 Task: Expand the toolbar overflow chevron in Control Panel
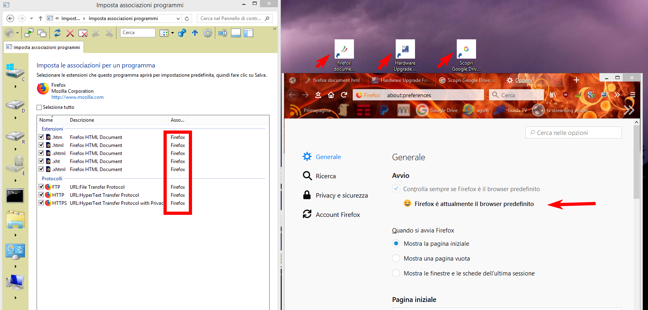pyautogui.click(x=275, y=29)
